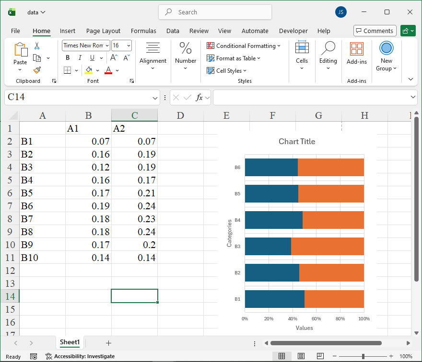The height and width of the screenshot is (362, 422).
Task: Click the Comments button
Action: (375, 31)
